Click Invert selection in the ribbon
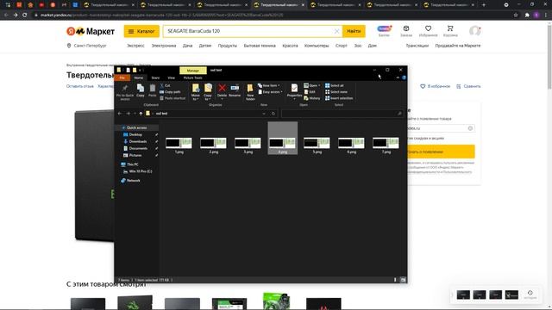 pyautogui.click(x=339, y=98)
